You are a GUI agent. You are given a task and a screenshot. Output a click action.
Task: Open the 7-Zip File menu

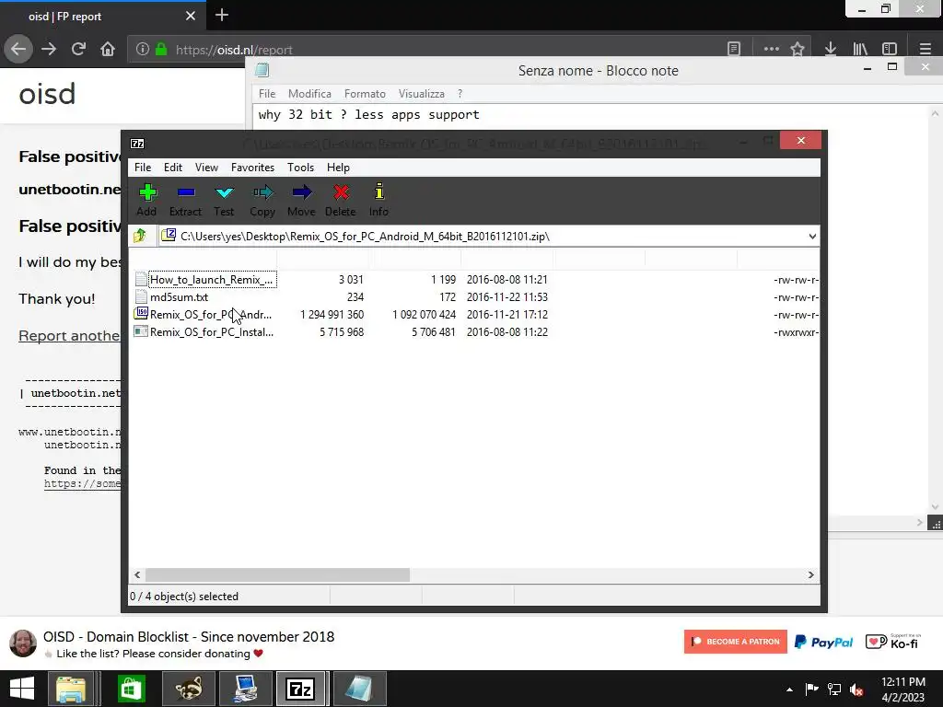(x=143, y=168)
